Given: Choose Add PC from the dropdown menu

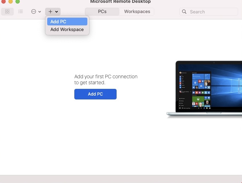Looking at the screenshot, I should pyautogui.click(x=67, y=22).
